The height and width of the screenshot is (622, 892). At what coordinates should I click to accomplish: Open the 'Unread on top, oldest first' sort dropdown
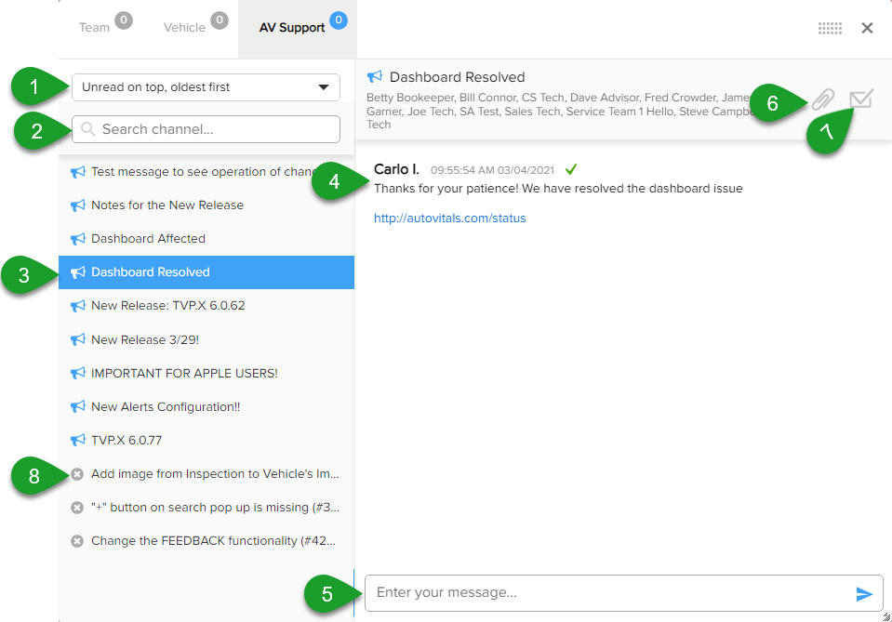[x=206, y=87]
